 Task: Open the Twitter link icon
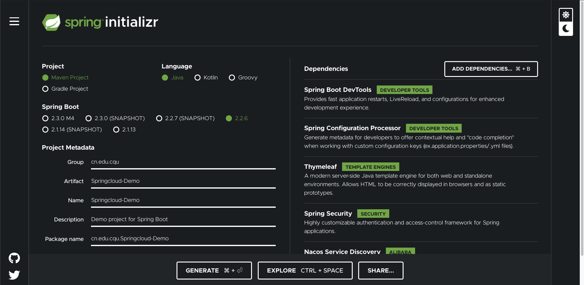[x=14, y=275]
